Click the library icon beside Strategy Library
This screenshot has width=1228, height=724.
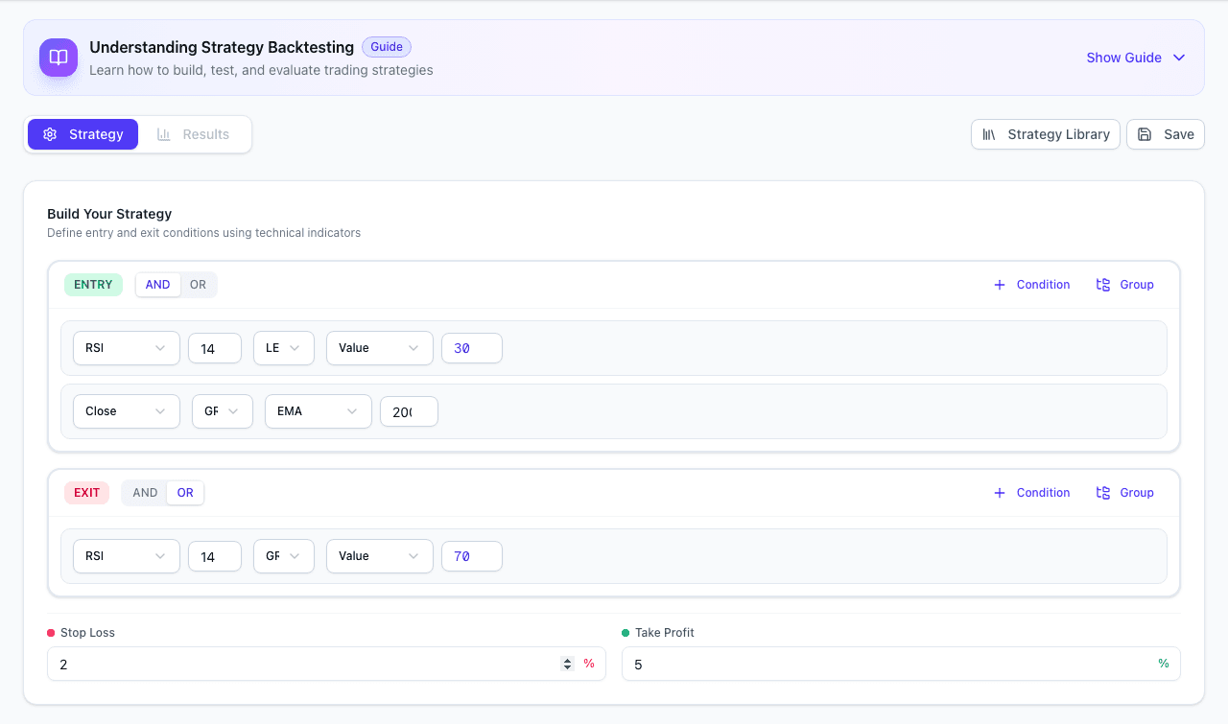tap(988, 134)
